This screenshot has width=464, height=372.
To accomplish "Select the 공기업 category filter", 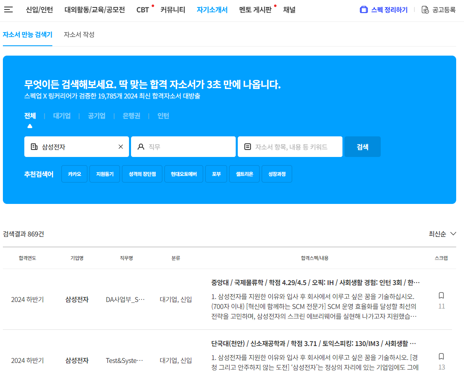I will click(97, 116).
